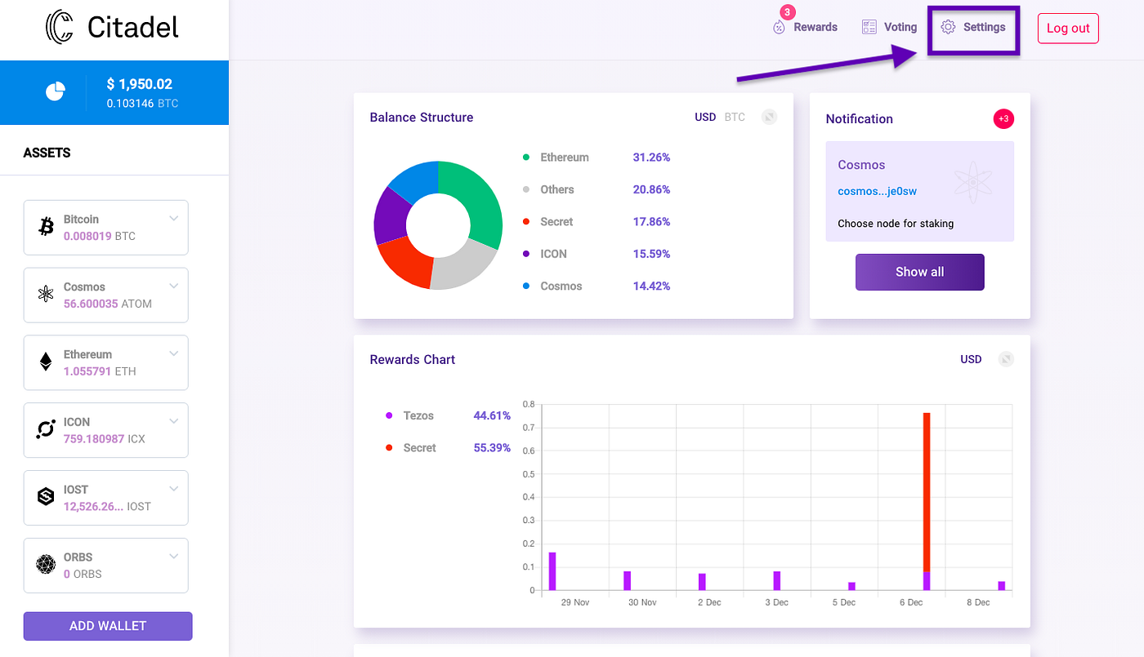
Task: Click the Citadel logo icon
Action: 59,27
